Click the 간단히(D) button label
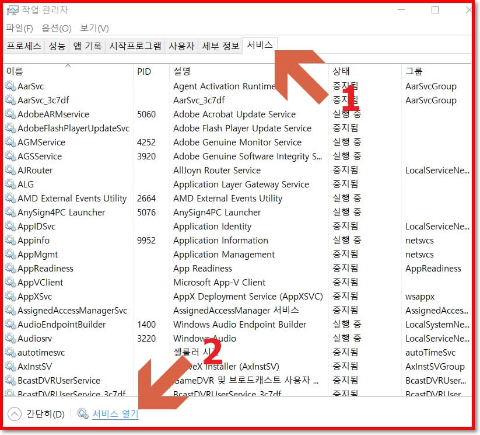Screen dimensions: 480x435 pos(45,414)
